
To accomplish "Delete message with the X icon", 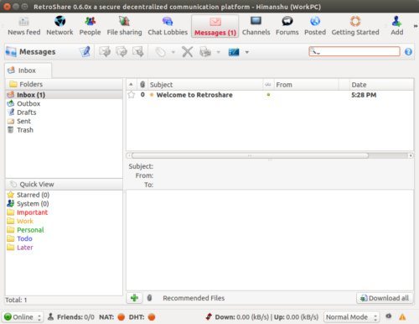I will click(187, 52).
